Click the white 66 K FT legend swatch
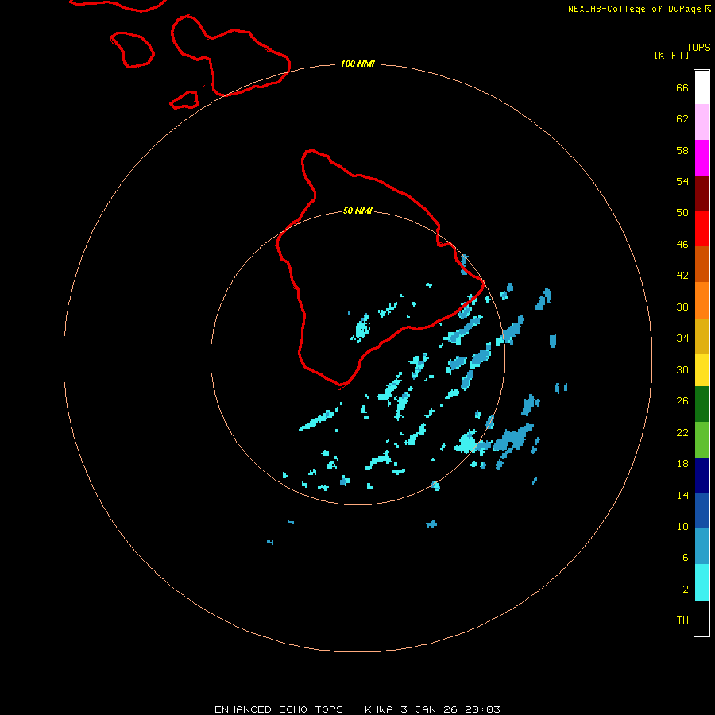Viewport: 715px width, 715px height. pos(701,87)
